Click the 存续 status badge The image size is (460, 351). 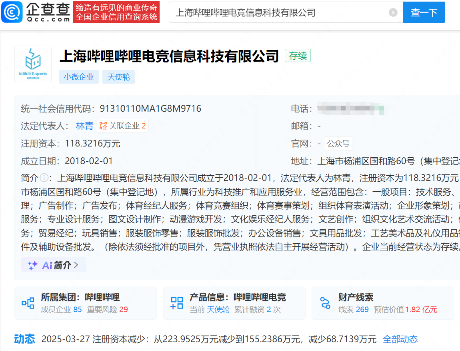click(298, 56)
